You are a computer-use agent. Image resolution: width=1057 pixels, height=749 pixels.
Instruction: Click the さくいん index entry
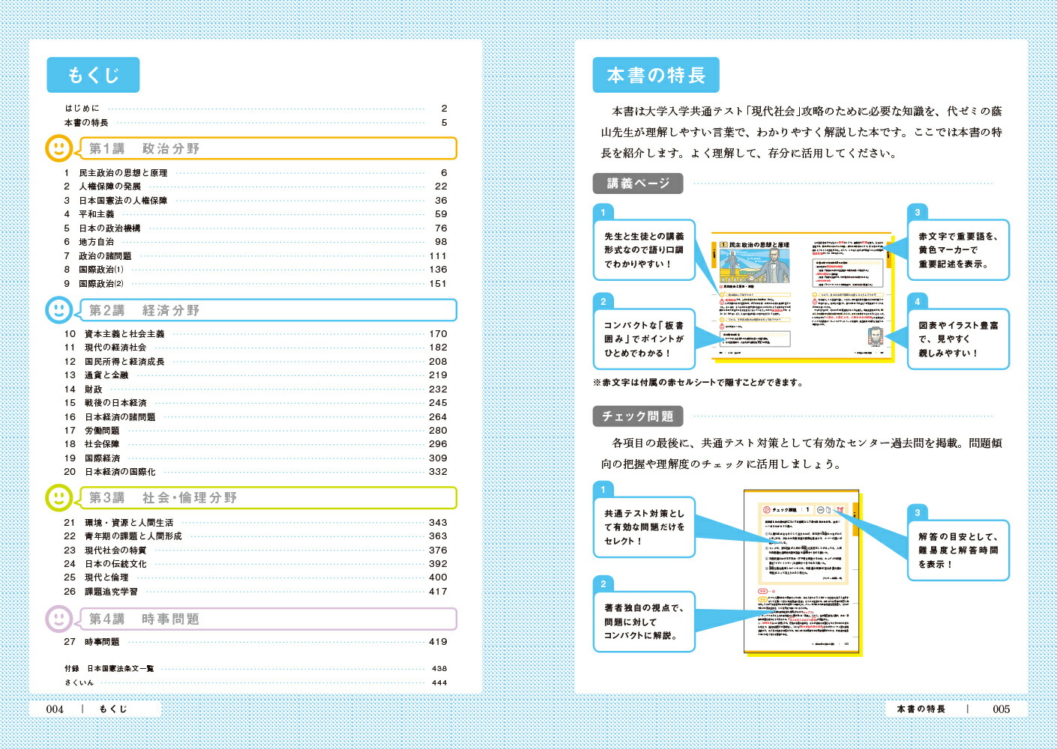pyautogui.click(x=256, y=683)
